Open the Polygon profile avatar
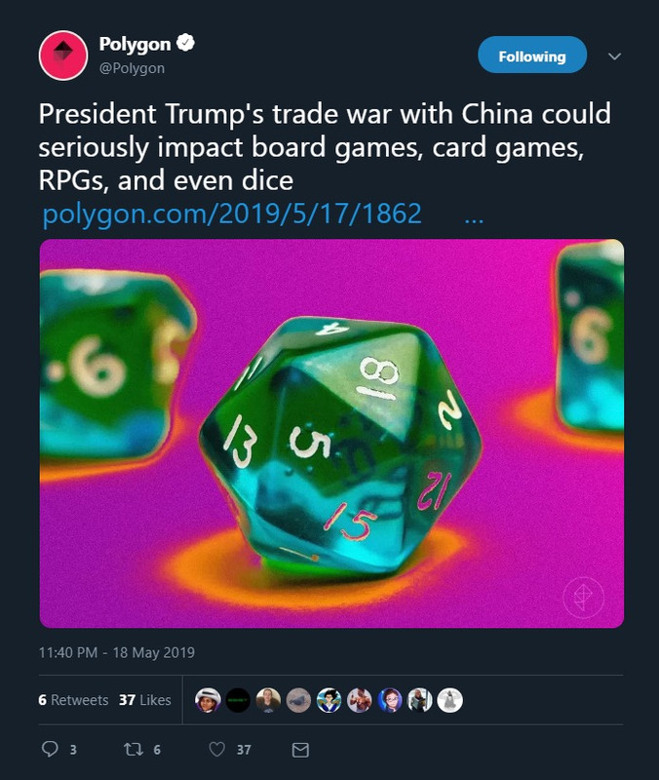The image size is (659, 780). (x=63, y=56)
